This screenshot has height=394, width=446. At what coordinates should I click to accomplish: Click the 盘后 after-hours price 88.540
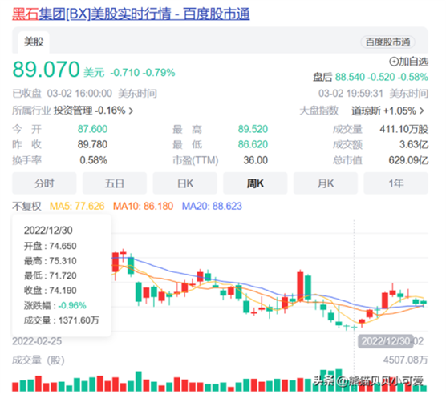[350, 77]
